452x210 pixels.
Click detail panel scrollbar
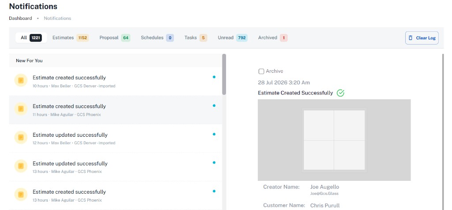click(443, 131)
